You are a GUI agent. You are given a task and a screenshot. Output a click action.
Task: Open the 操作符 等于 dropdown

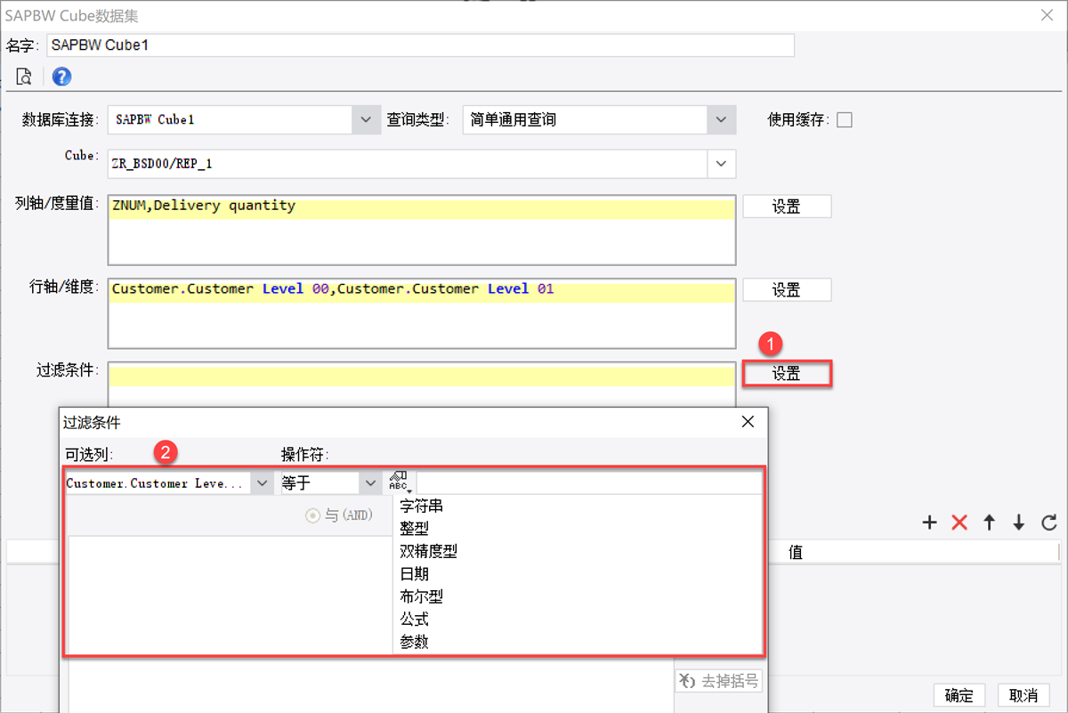pos(370,482)
